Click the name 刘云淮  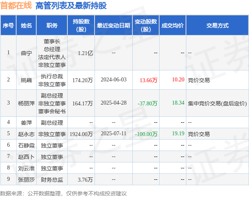coord(26,168)
